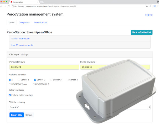Click the Percostation tab favicon

11,2
